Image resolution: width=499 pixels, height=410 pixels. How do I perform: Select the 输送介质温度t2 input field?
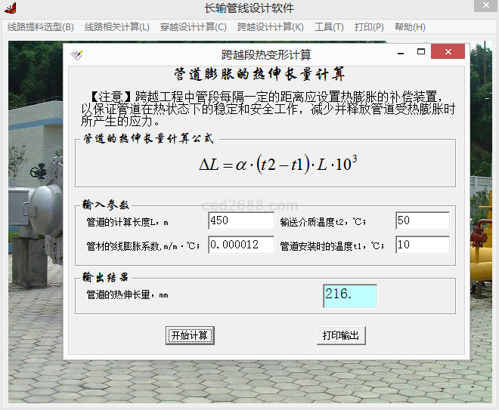coord(422,220)
